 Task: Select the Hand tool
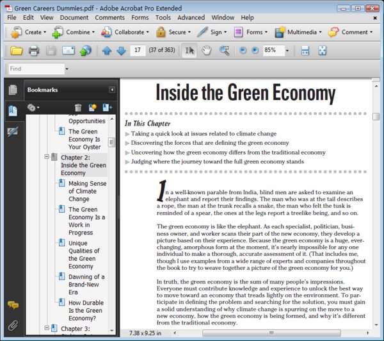(207, 51)
